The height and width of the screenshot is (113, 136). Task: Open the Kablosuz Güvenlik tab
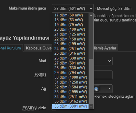click(x=38, y=48)
